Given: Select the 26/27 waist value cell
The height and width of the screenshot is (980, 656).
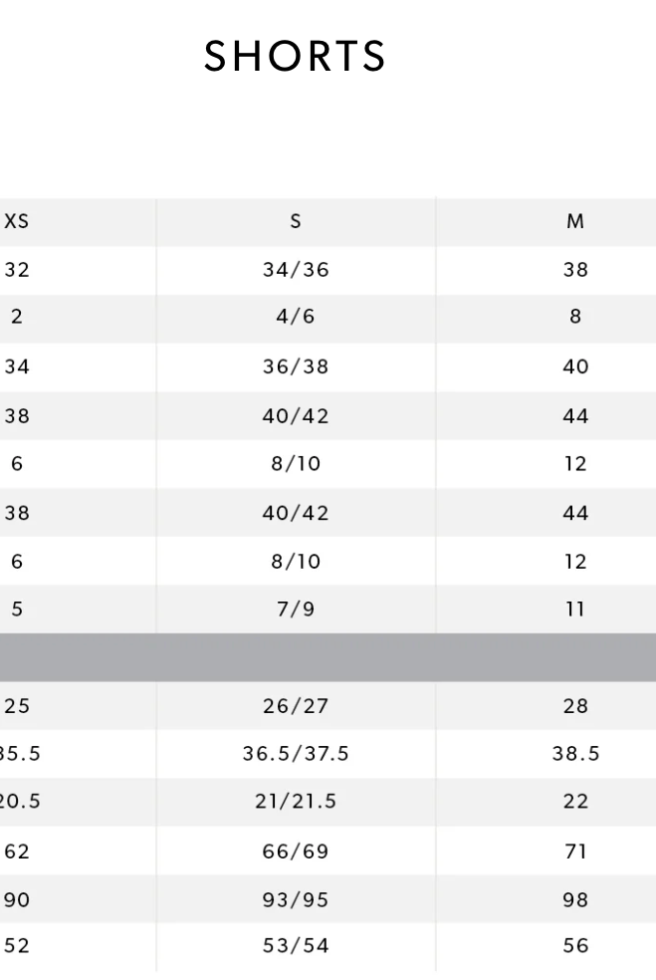Looking at the screenshot, I should (296, 706).
